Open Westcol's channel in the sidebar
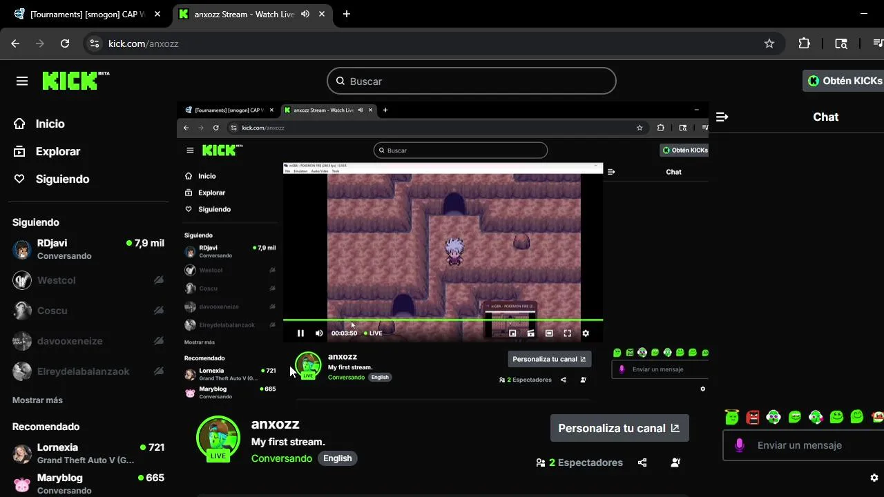This screenshot has height=497, width=884. click(x=88, y=280)
